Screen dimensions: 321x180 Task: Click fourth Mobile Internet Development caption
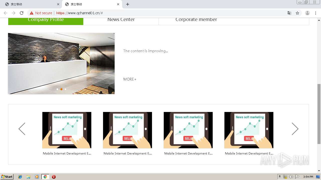(249, 153)
